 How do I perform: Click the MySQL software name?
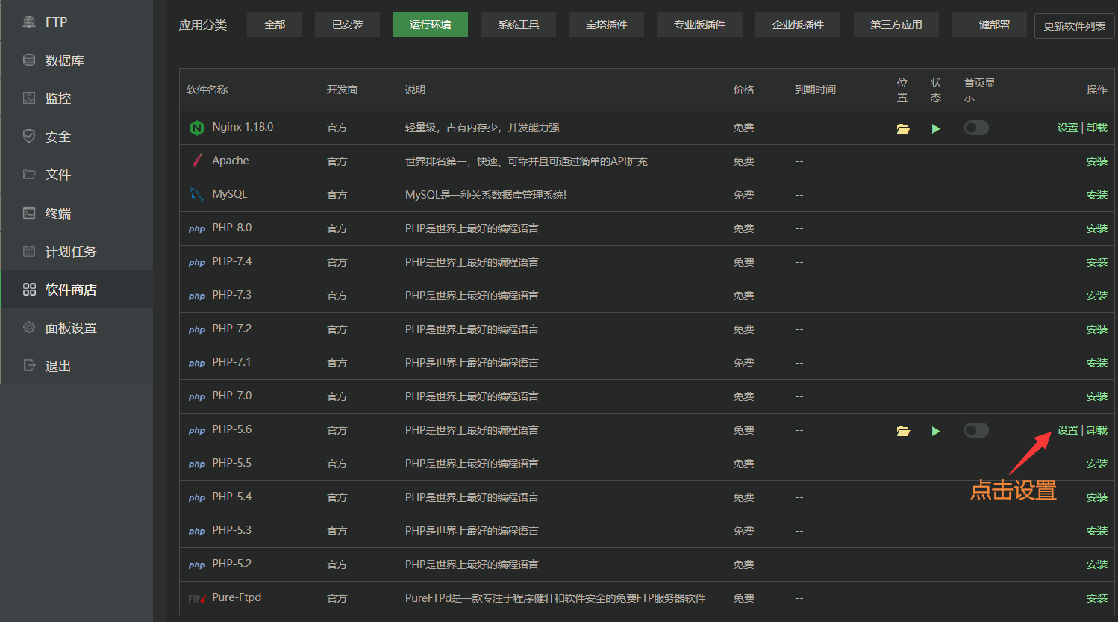[229, 194]
